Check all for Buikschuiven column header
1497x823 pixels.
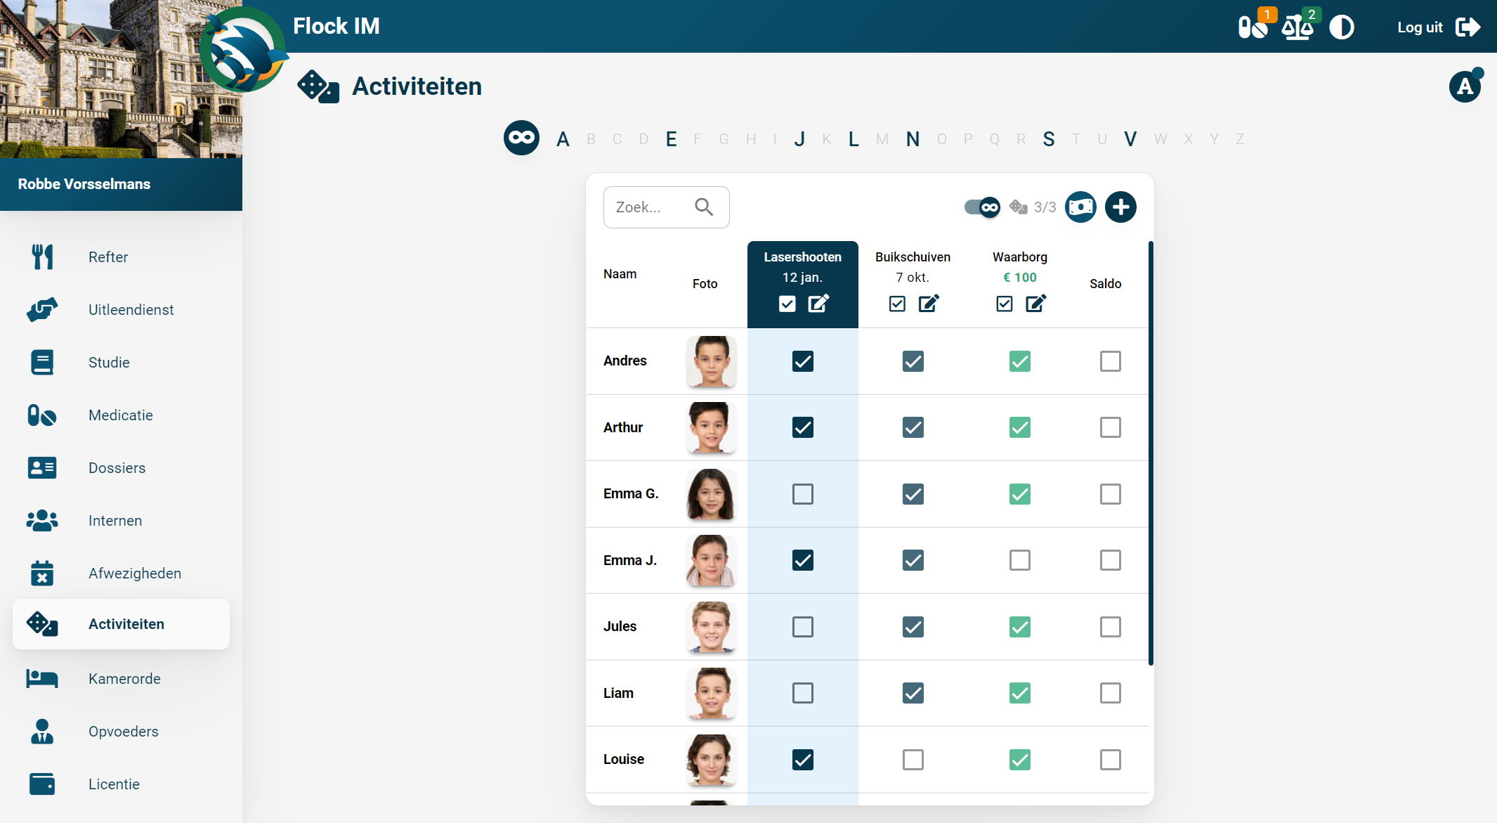coord(897,304)
